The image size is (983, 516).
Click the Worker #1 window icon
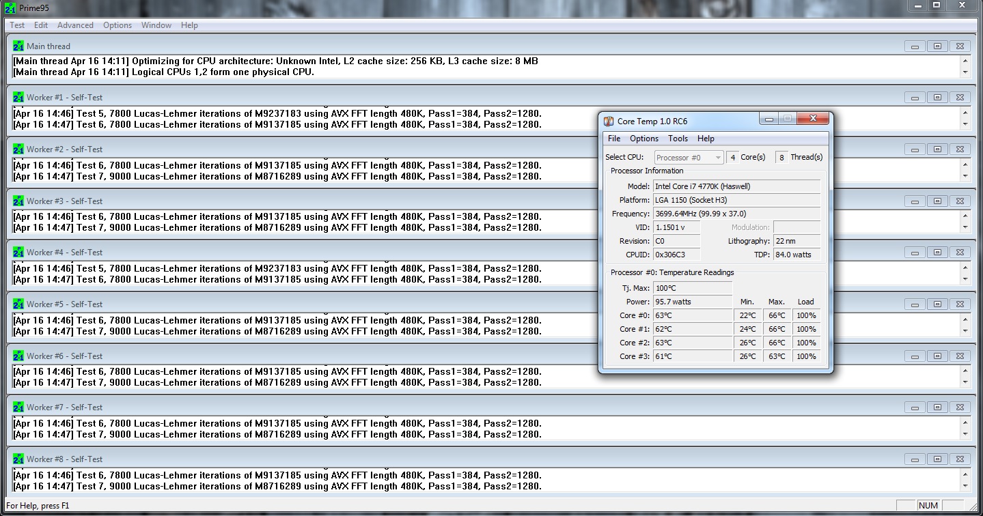[18, 97]
